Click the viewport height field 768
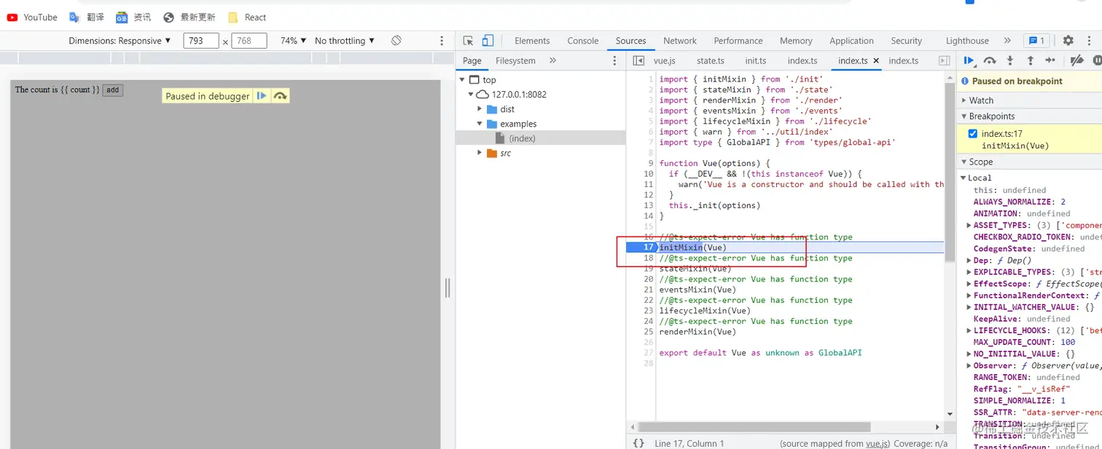Screen dimensions: 1102x449 [x=249, y=41]
